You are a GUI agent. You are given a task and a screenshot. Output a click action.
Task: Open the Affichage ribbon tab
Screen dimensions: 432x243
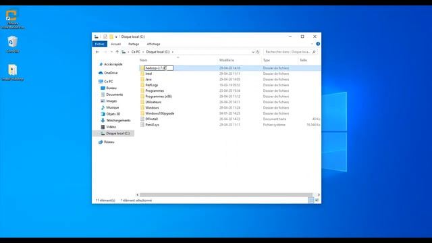tap(153, 44)
